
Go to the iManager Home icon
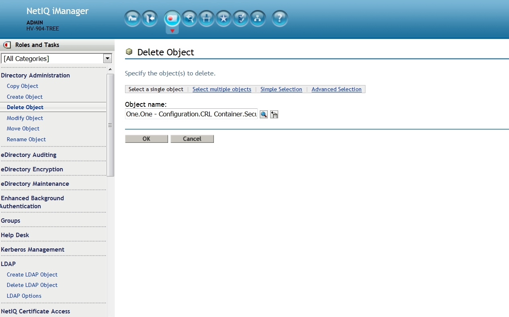tap(132, 18)
